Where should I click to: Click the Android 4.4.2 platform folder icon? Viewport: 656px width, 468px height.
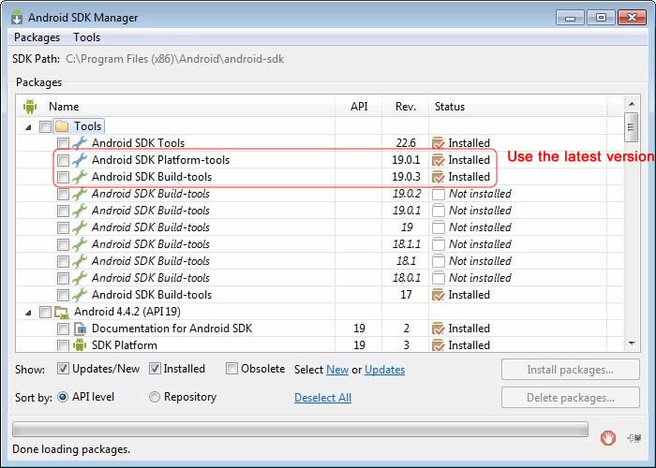62,312
